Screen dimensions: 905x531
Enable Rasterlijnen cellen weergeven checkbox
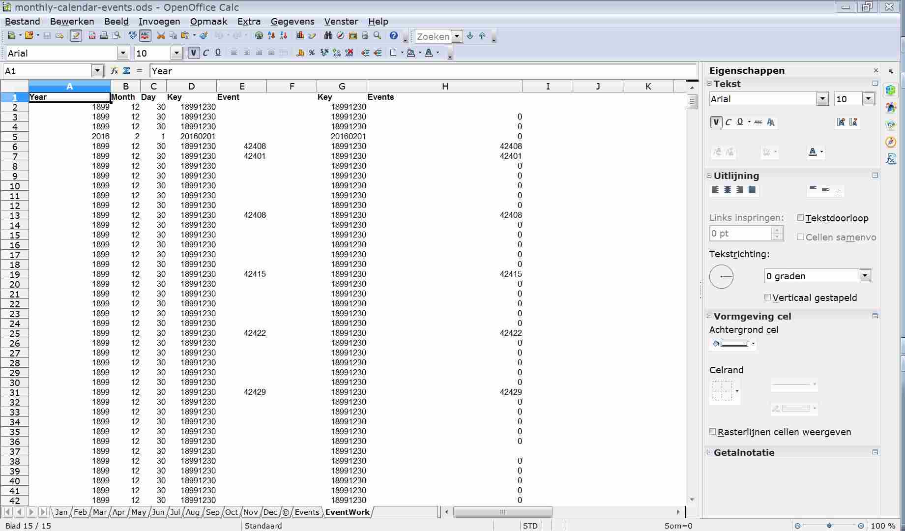(712, 432)
